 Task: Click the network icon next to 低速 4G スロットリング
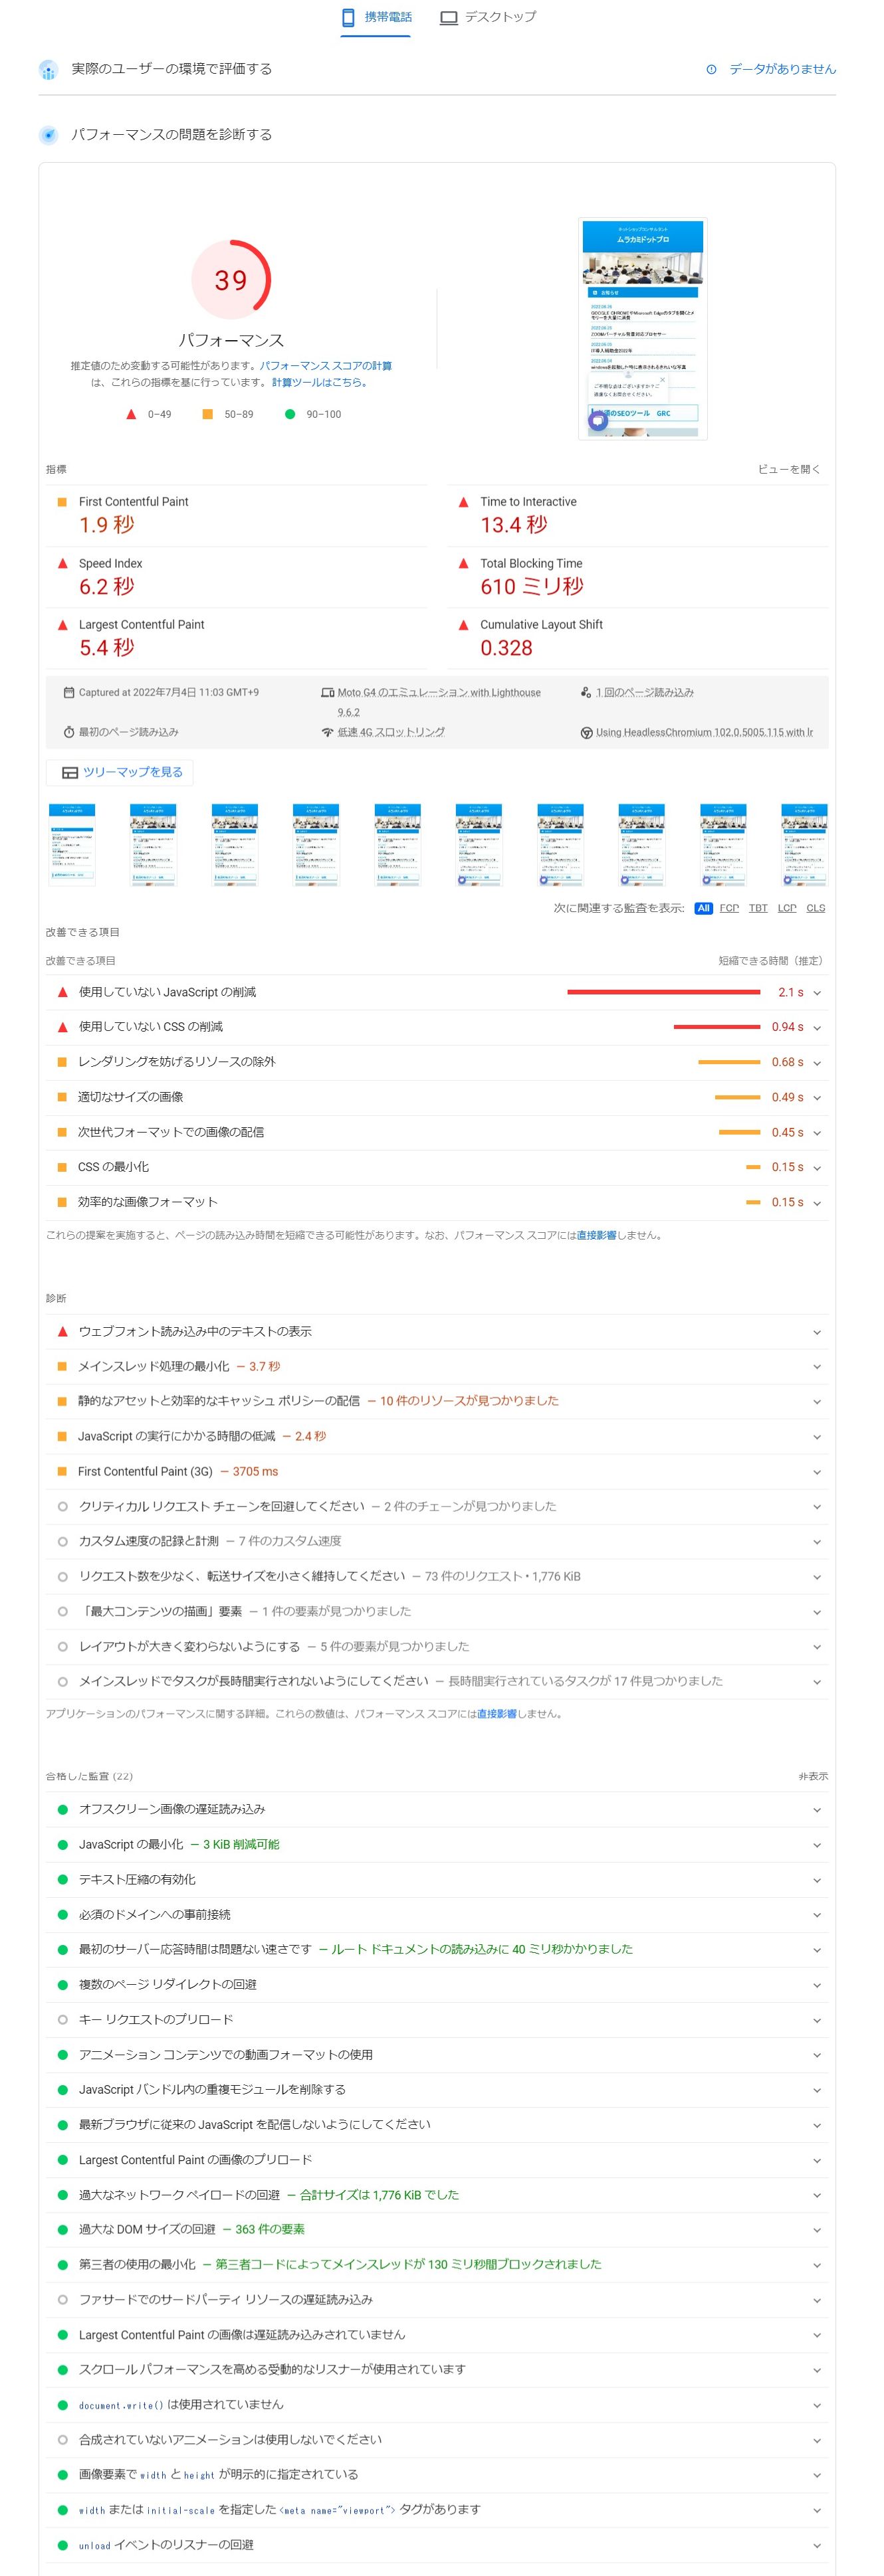coord(328,732)
